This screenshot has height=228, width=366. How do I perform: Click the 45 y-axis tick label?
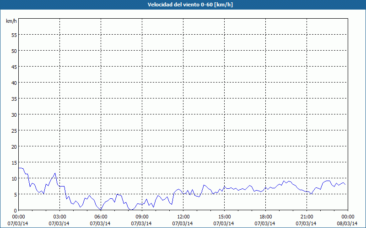pyautogui.click(x=14, y=67)
